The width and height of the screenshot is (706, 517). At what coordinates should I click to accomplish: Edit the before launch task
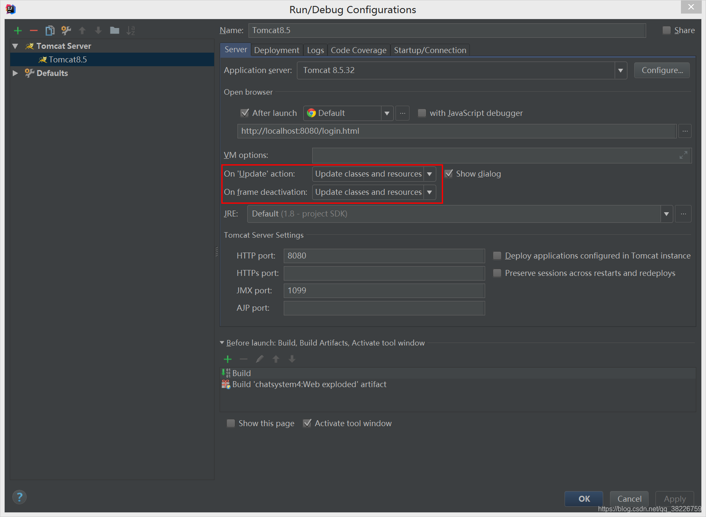[x=260, y=359]
